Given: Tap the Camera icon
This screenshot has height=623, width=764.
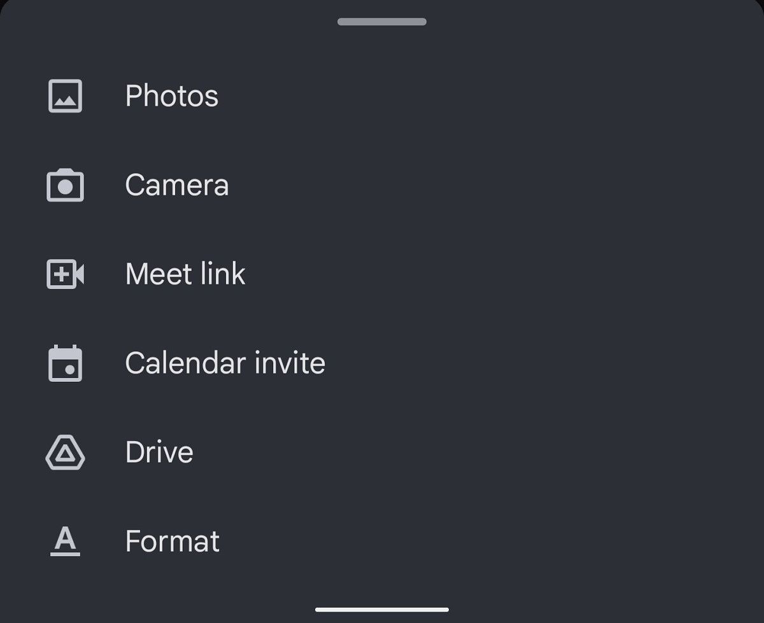Looking at the screenshot, I should click(x=65, y=185).
